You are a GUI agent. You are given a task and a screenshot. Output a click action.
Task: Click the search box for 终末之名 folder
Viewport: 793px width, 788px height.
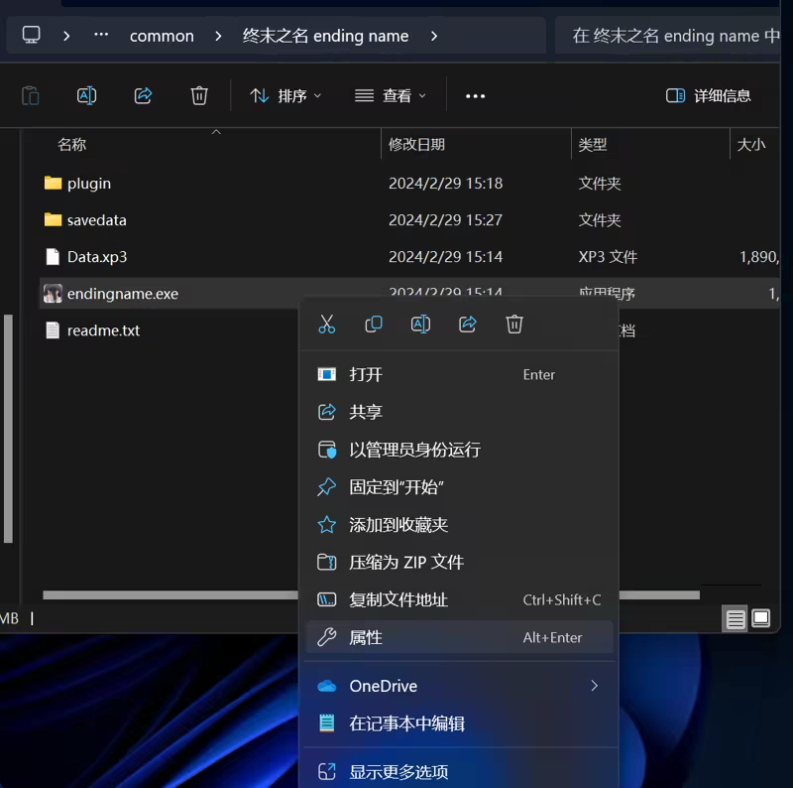point(674,36)
